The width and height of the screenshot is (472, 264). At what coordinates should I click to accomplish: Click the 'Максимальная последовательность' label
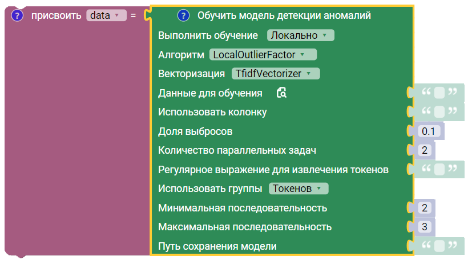coord(245,227)
